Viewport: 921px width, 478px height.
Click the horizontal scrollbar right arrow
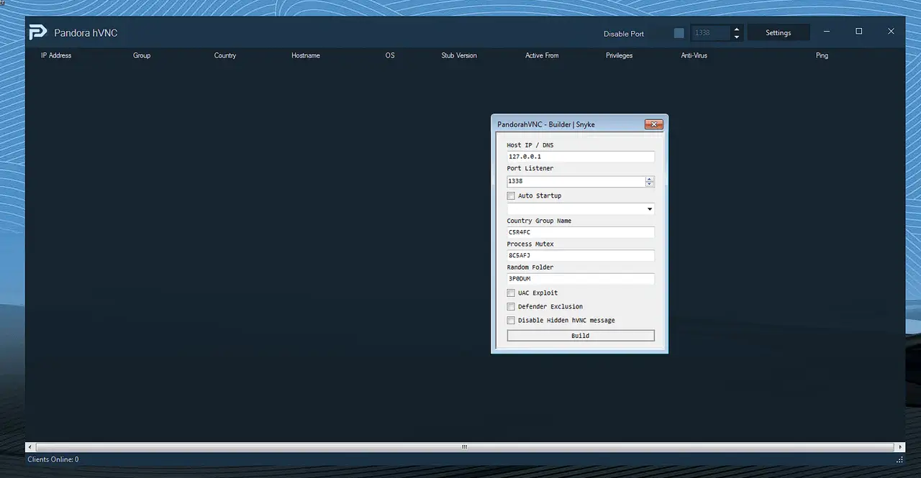click(x=900, y=447)
